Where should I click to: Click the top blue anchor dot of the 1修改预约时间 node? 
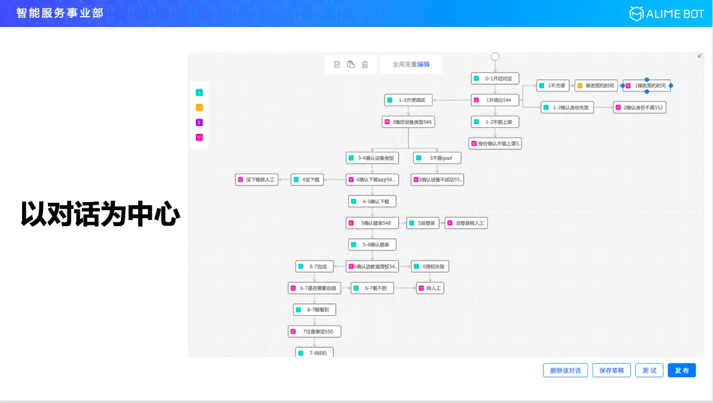[647, 80]
